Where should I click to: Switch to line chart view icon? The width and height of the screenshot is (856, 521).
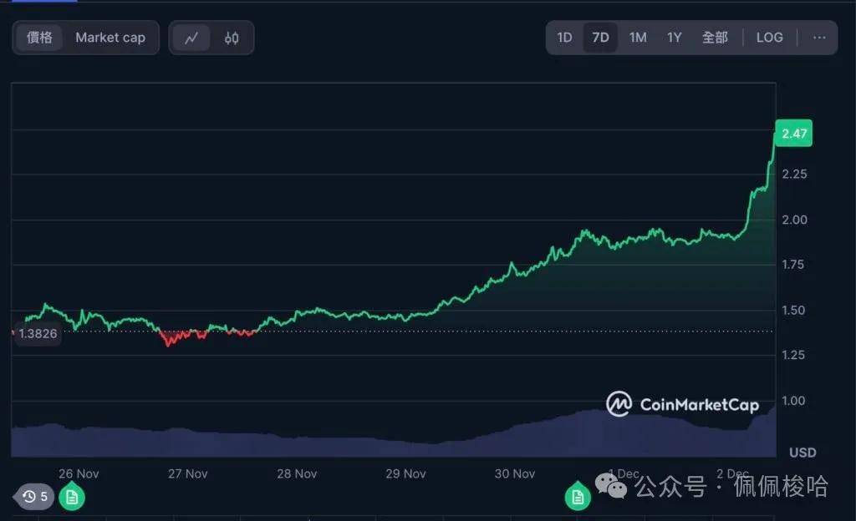coord(191,38)
